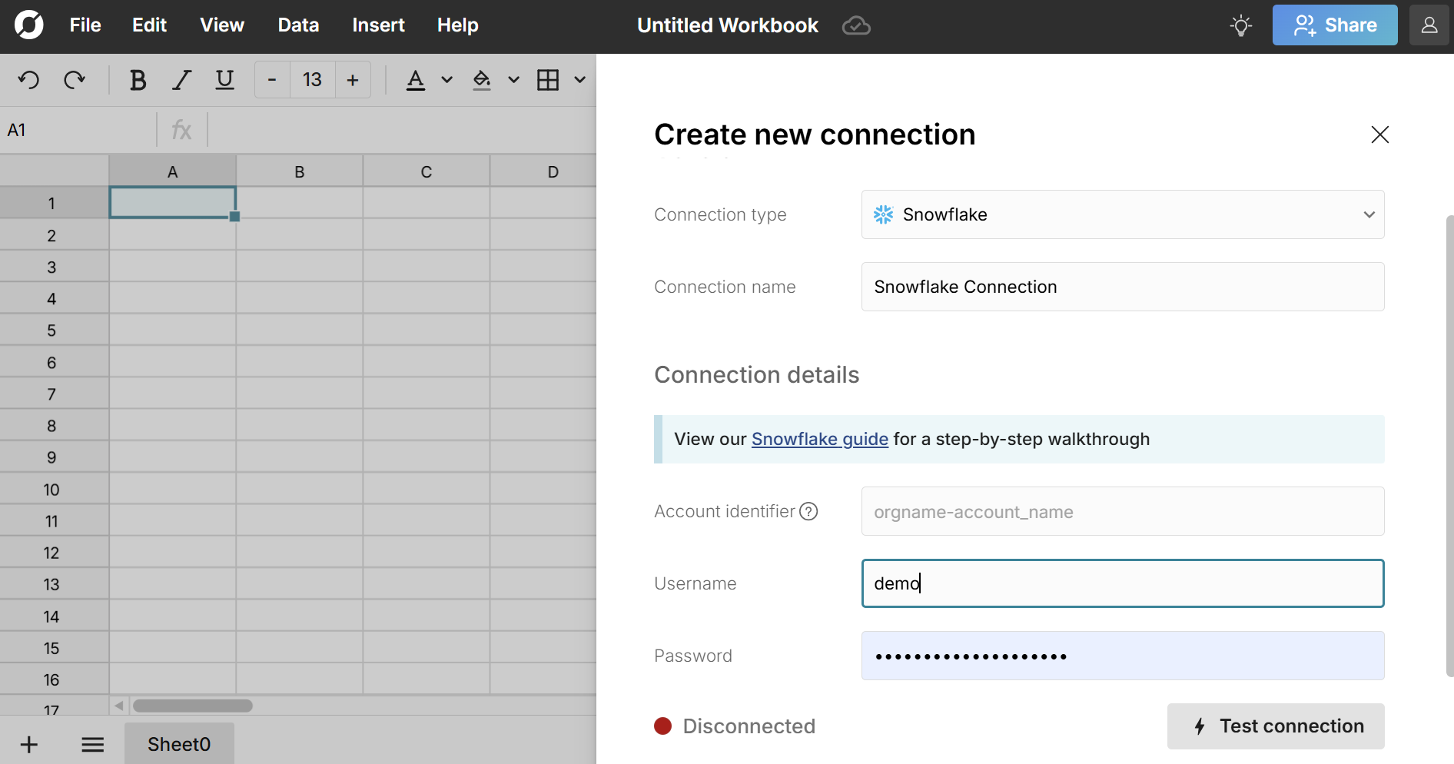Image resolution: width=1454 pixels, height=764 pixels.
Task: Open the Insert menu
Action: point(378,25)
